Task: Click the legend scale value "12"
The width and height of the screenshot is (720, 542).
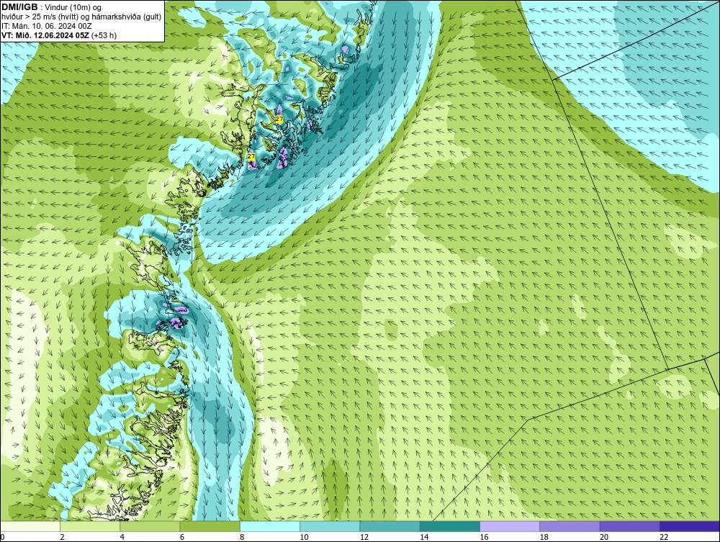Action: (364, 537)
